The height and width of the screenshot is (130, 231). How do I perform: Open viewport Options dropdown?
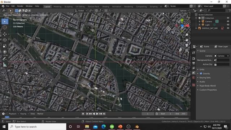[184, 10]
